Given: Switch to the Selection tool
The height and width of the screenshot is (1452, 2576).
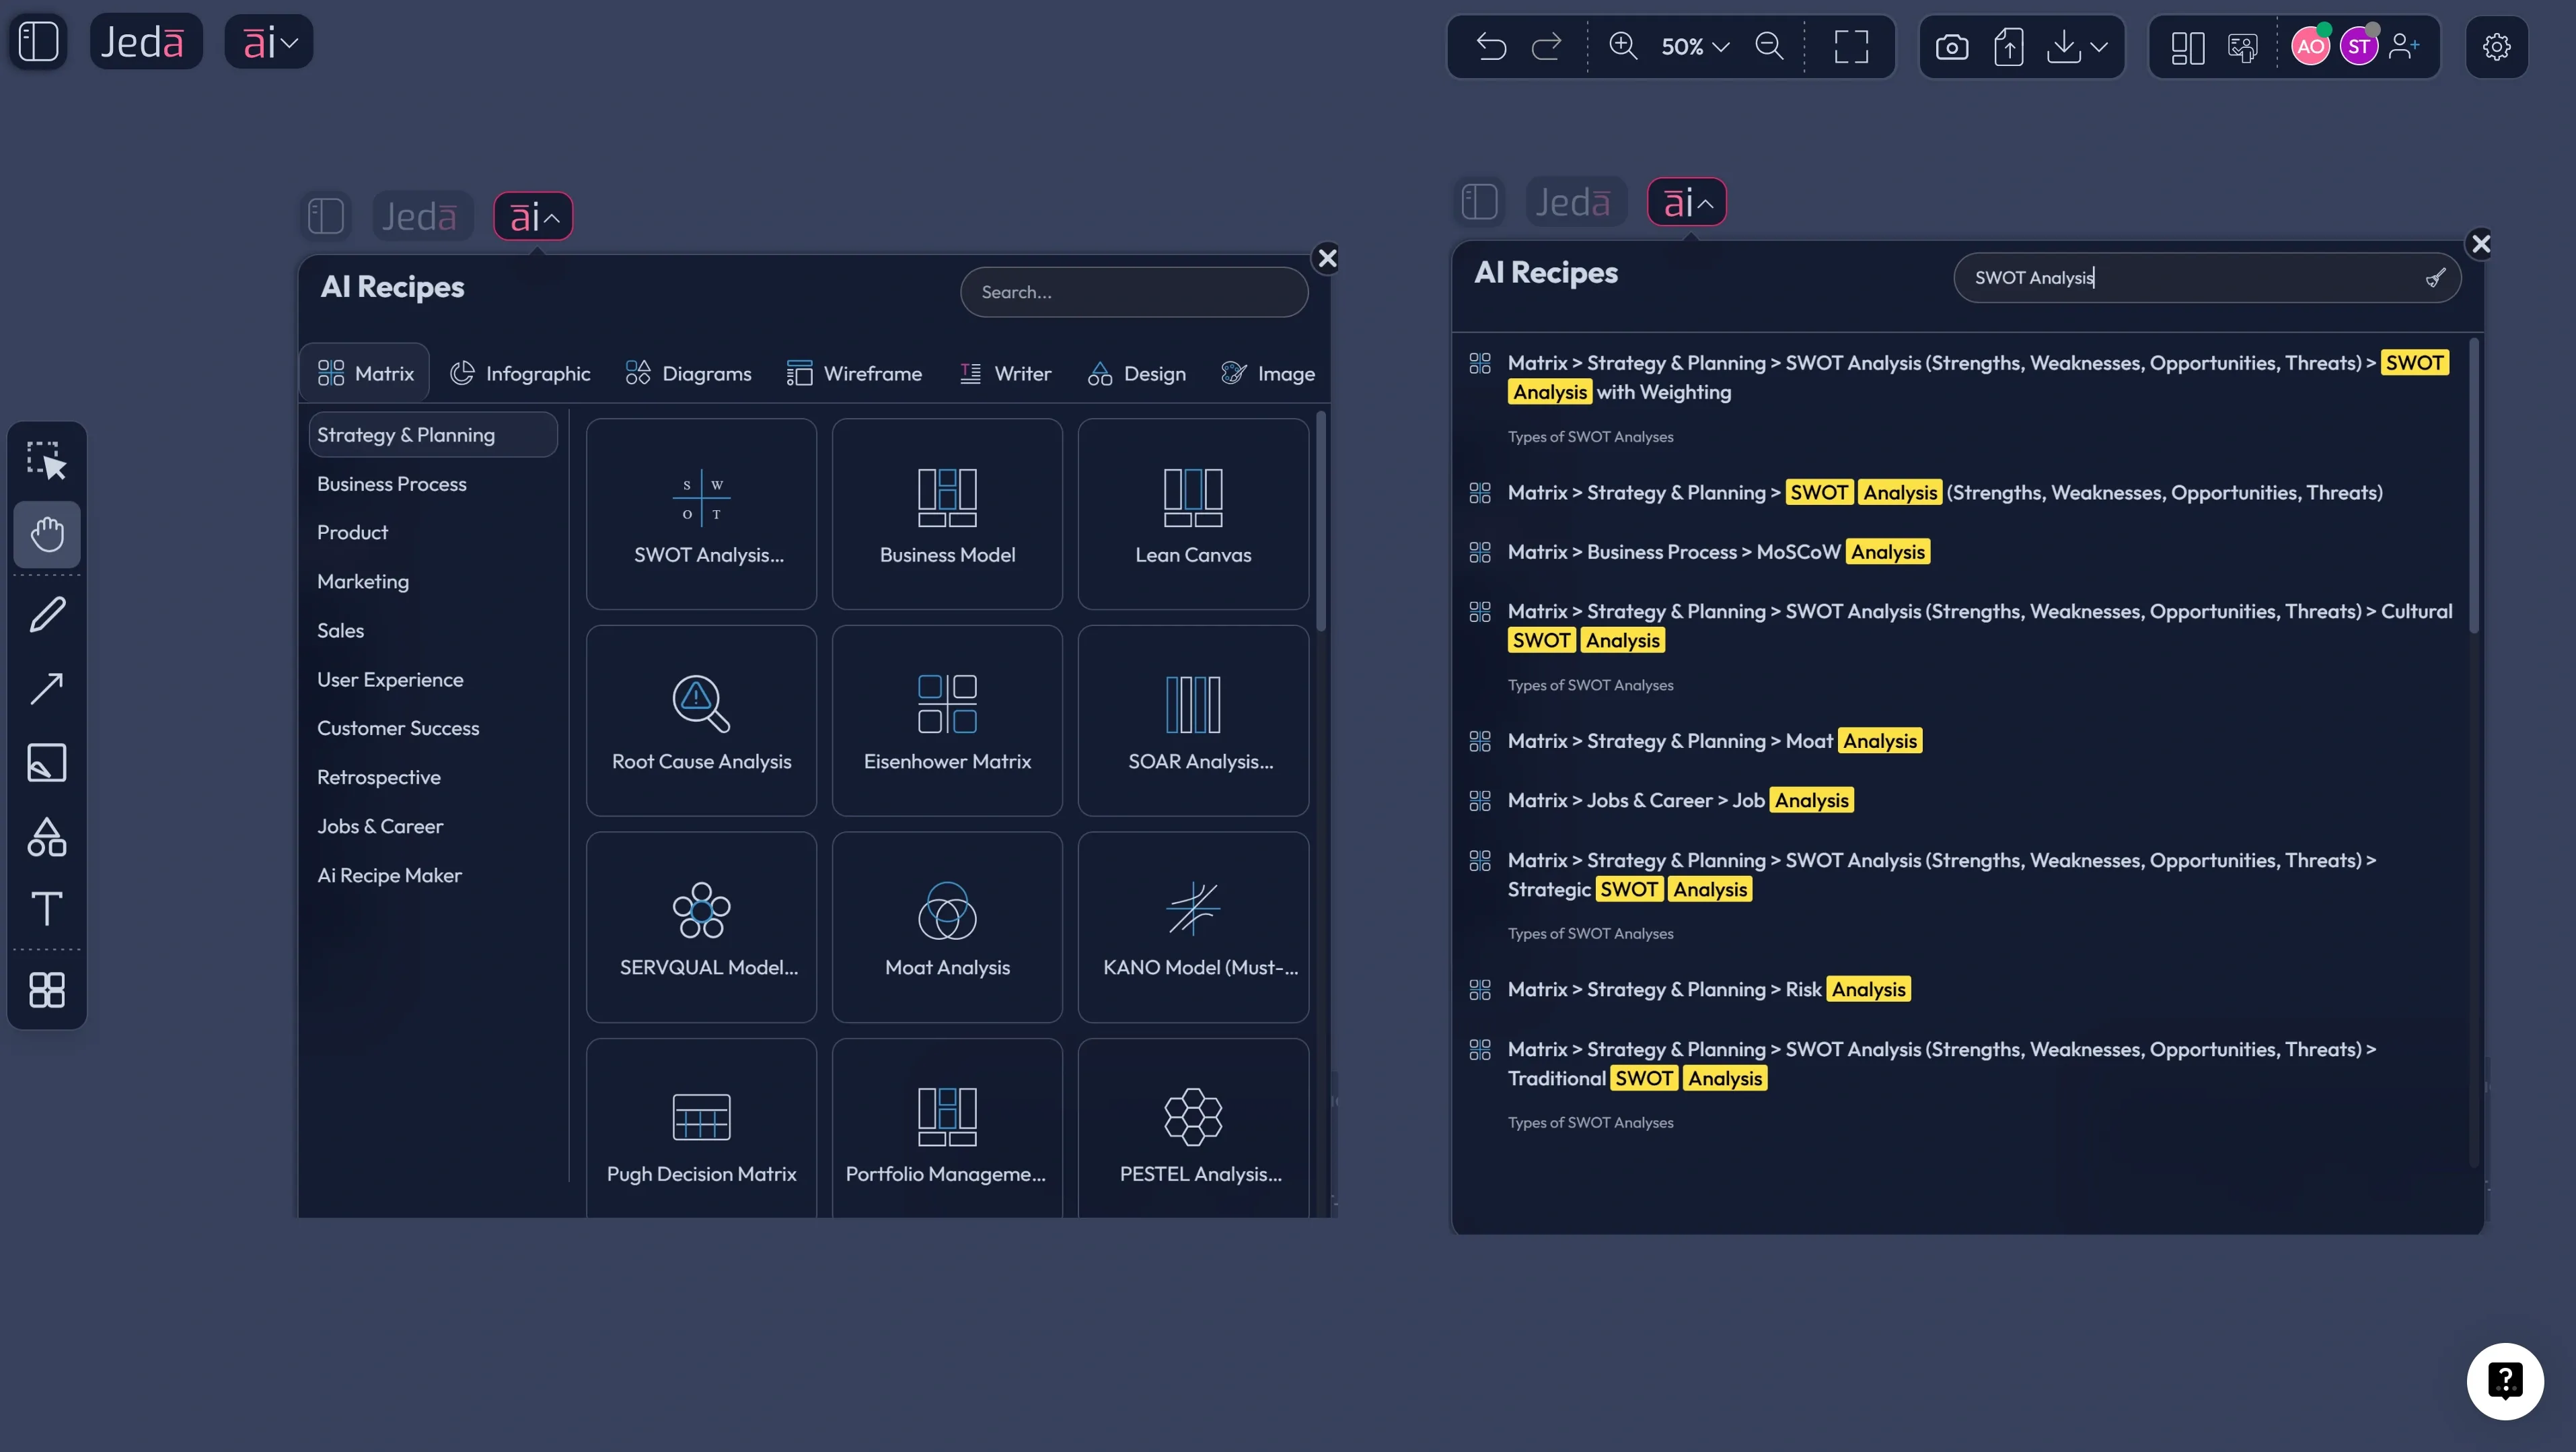Looking at the screenshot, I should pos(46,459).
